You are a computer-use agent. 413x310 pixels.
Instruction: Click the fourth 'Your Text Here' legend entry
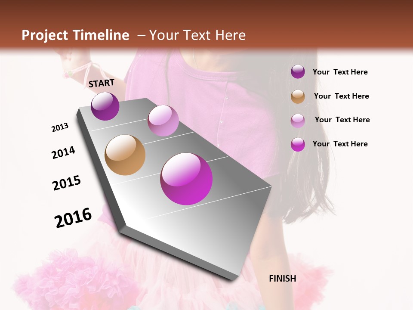click(340, 144)
